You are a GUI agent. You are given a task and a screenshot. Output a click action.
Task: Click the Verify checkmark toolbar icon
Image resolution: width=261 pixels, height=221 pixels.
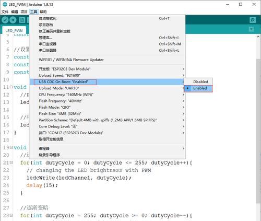pos(5,20)
